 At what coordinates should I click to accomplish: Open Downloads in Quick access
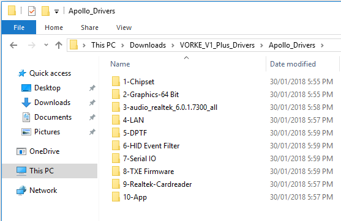[53, 103]
